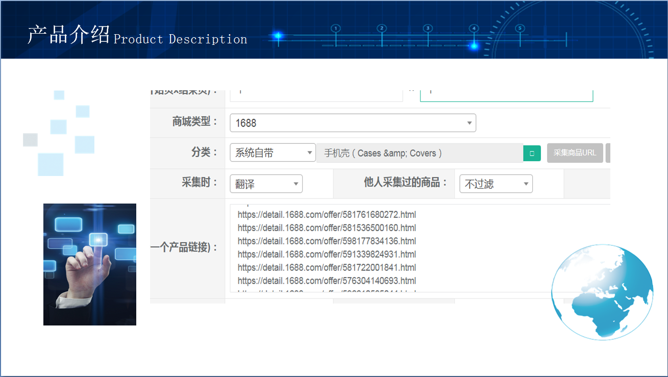Click the green-bordered input box at top right
The image size is (668, 377).
(x=506, y=93)
